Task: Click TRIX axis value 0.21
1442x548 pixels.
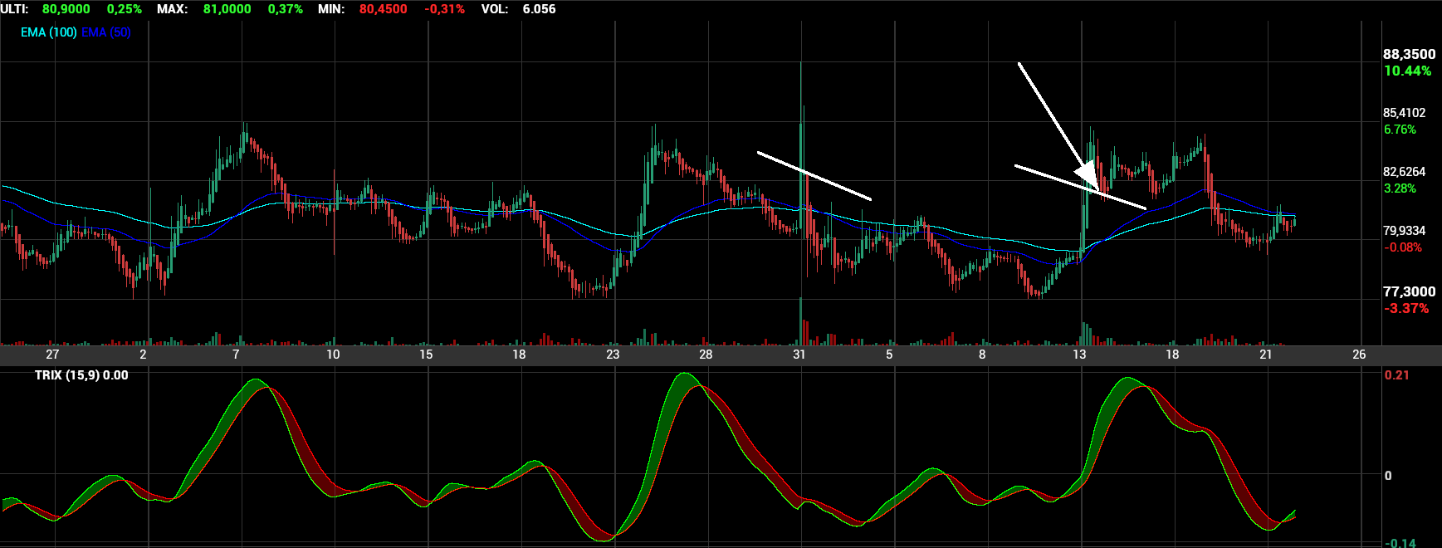Action: pyautogui.click(x=1397, y=375)
